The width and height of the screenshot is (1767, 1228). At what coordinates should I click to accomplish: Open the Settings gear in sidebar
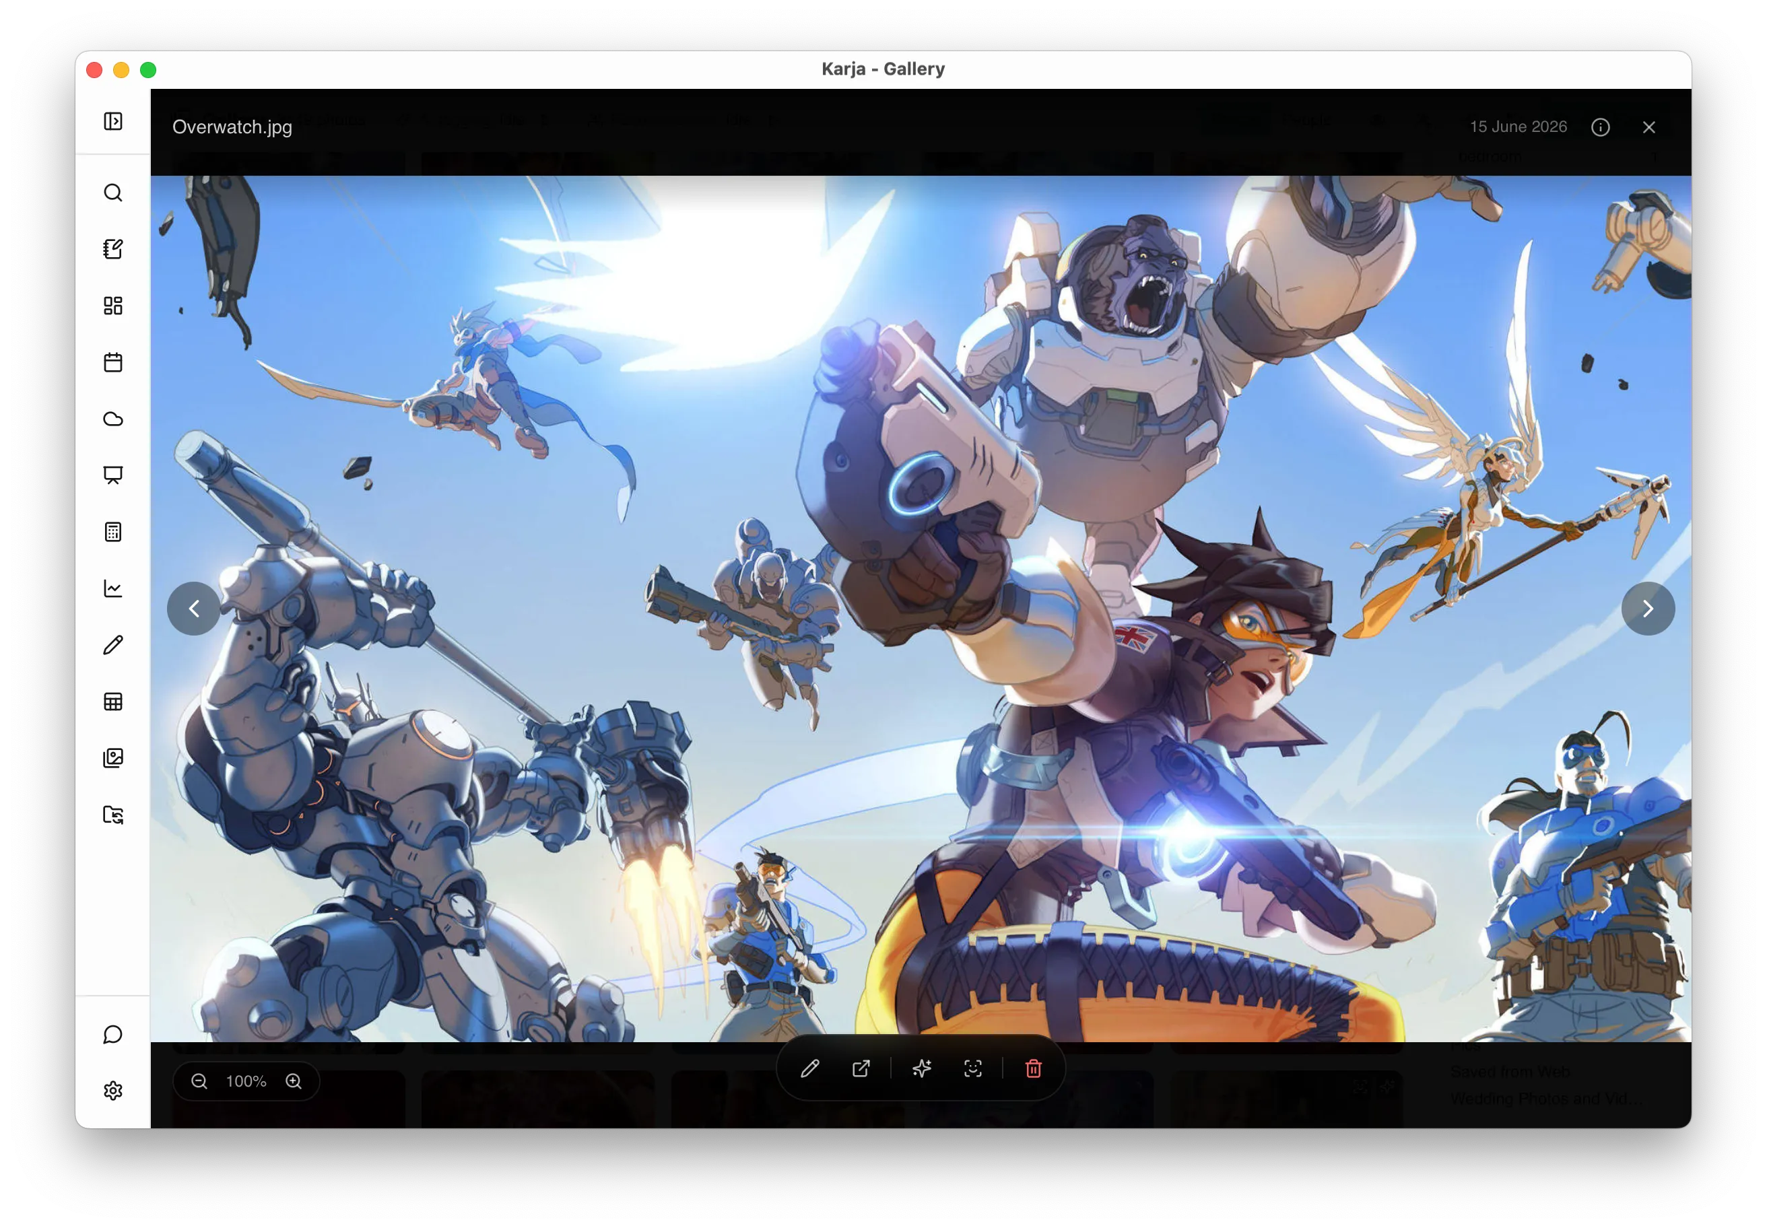click(113, 1091)
